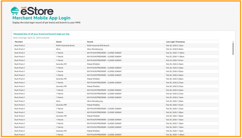Click the 1:20pm timestamp in the Generika PAT row
Screen dimensions: 242x138
pyautogui.click(x=175, y=116)
